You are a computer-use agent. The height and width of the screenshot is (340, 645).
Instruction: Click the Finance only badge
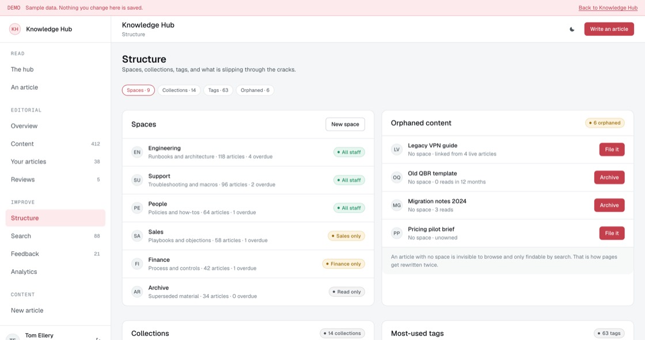pyautogui.click(x=343, y=264)
